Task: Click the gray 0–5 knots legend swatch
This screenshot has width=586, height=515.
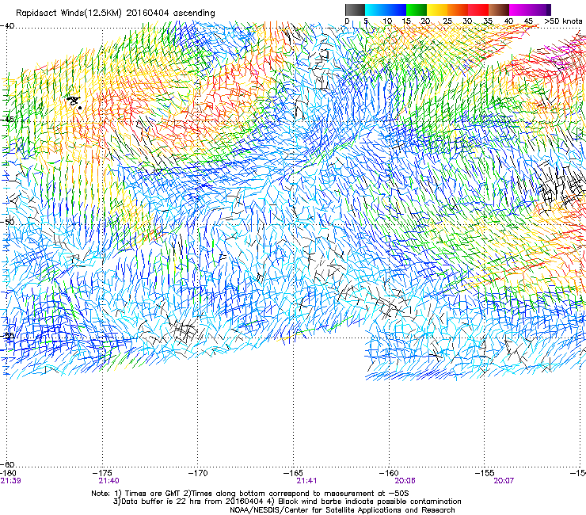Action: [x=355, y=10]
